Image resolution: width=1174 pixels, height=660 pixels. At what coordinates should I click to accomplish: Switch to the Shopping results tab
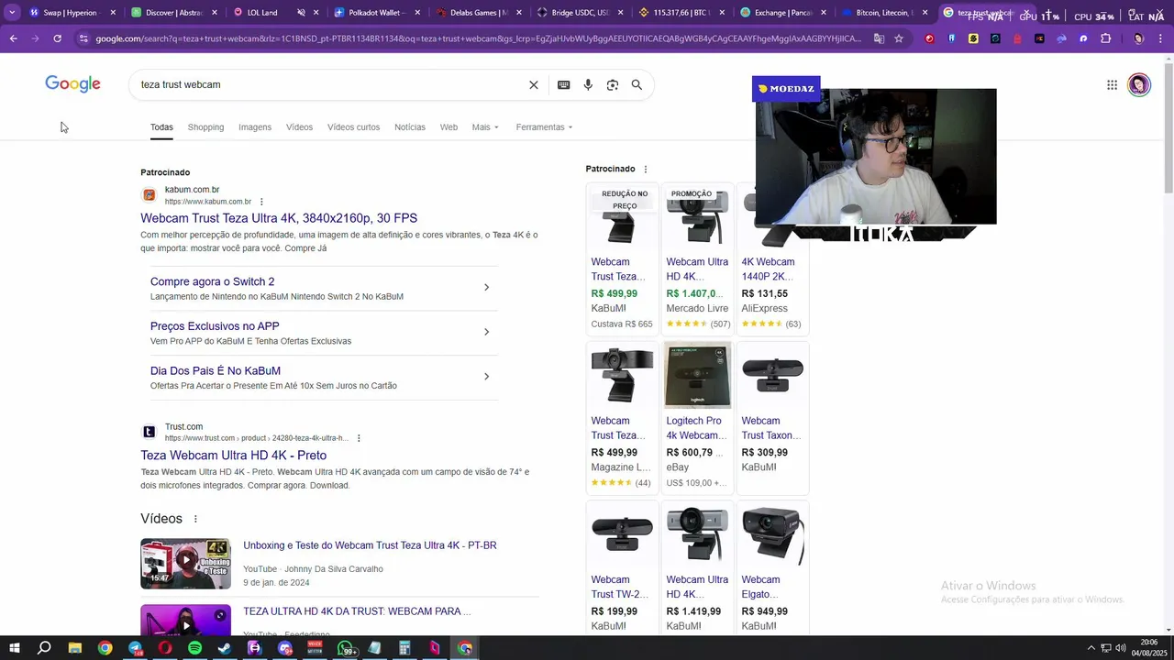point(205,127)
